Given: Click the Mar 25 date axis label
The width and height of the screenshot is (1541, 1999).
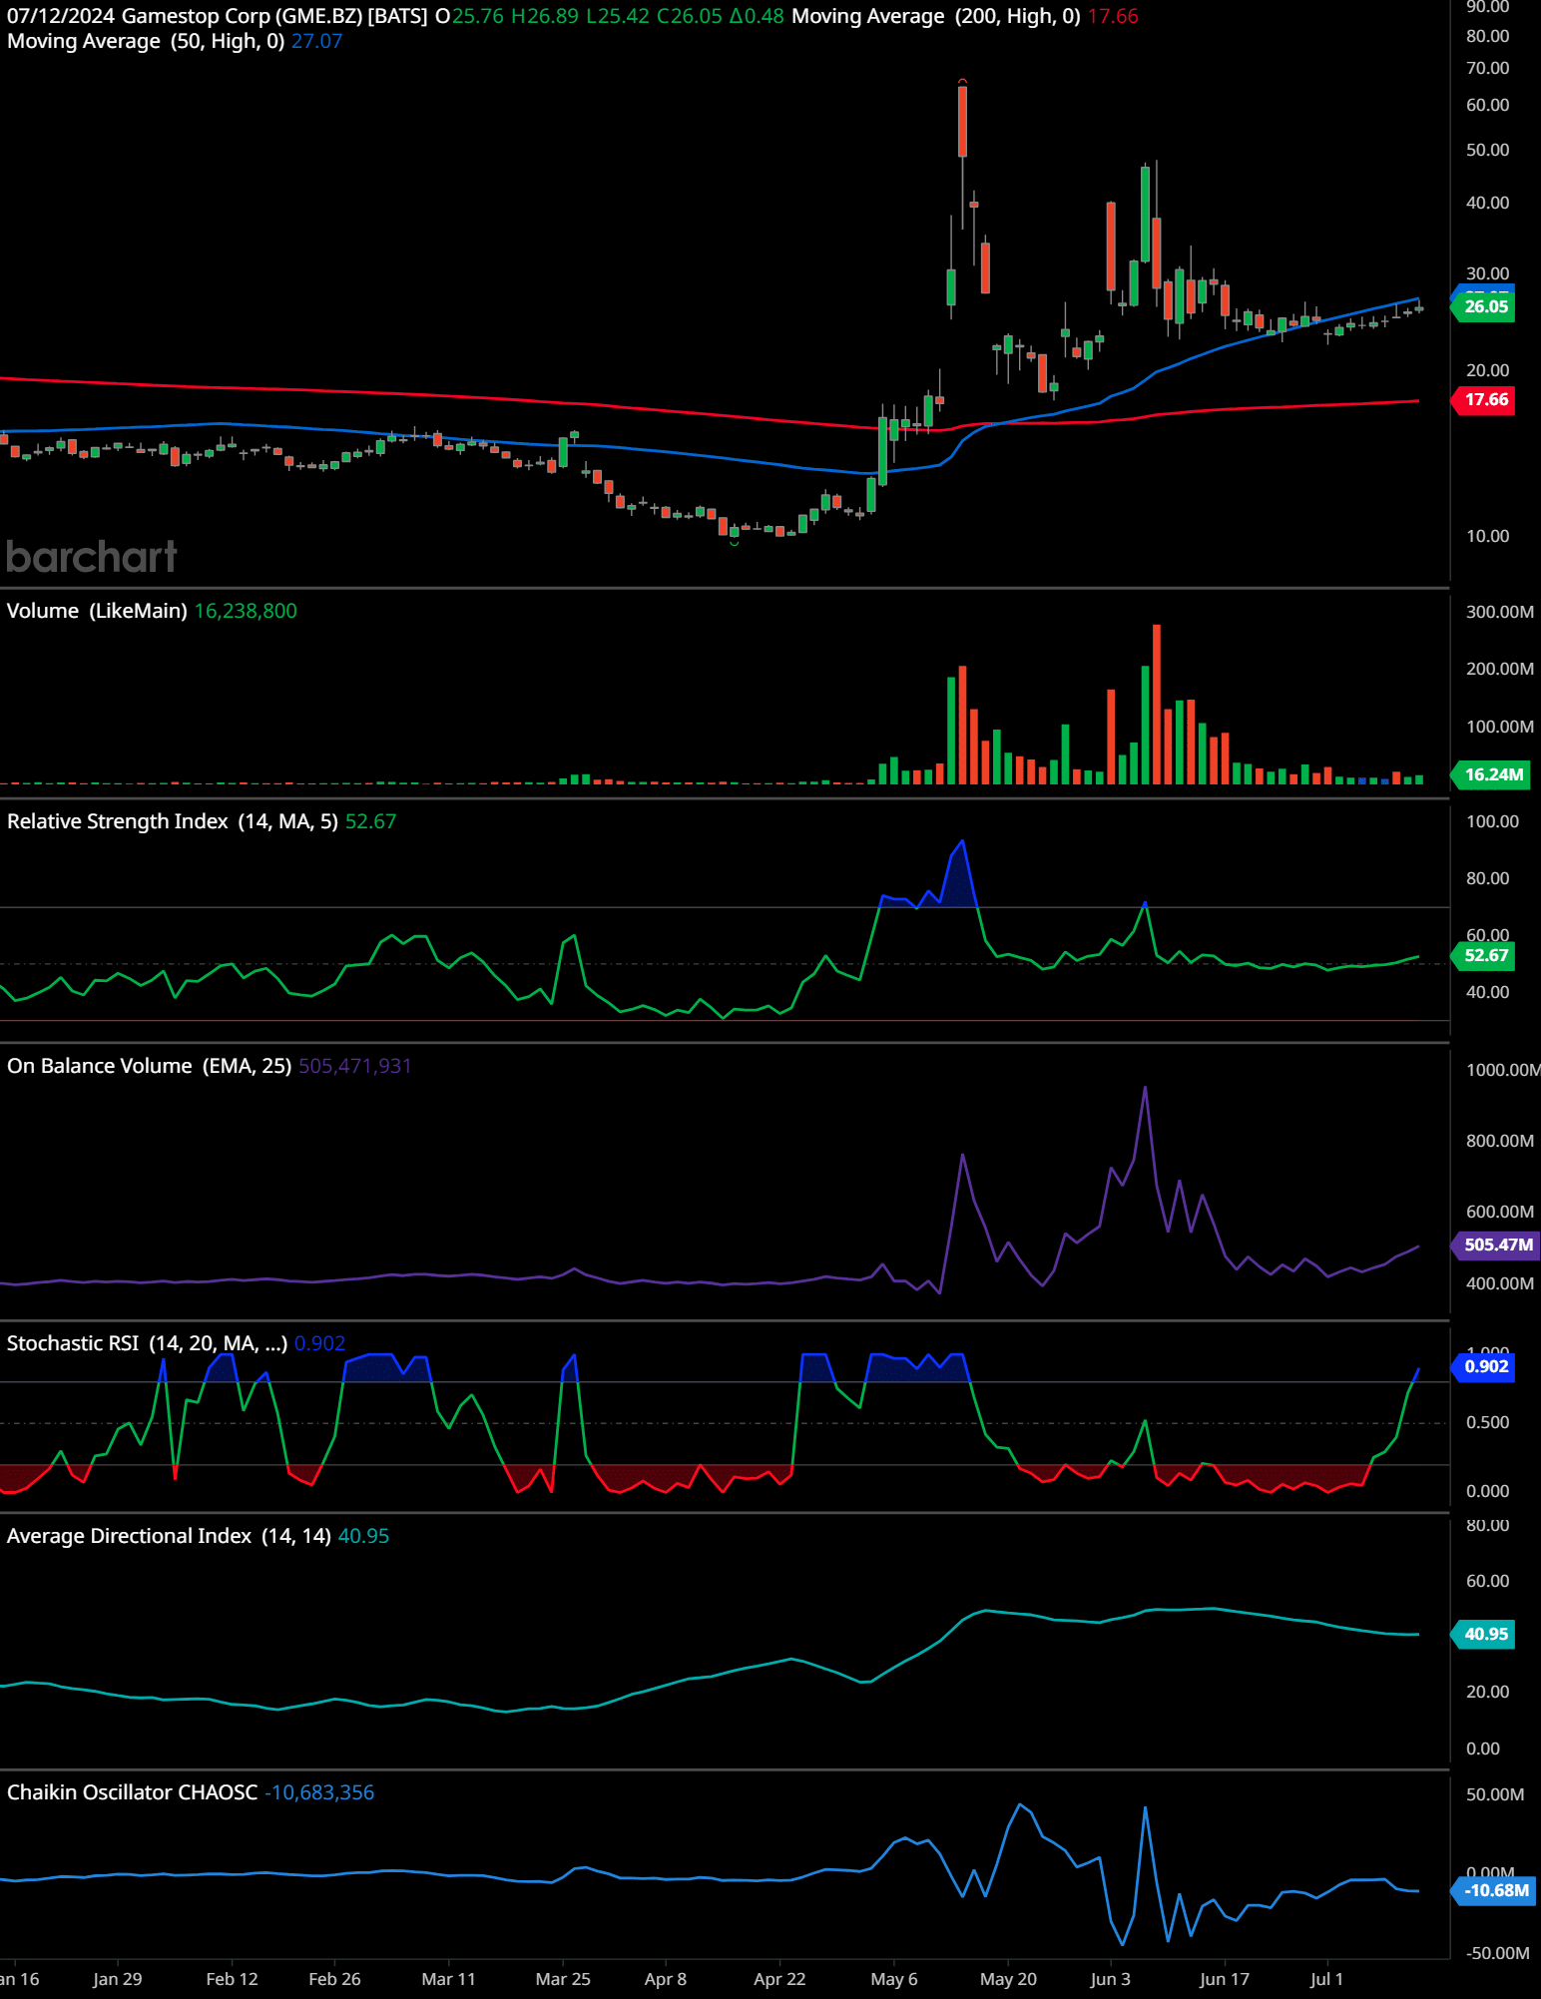Looking at the screenshot, I should pyautogui.click(x=563, y=1979).
